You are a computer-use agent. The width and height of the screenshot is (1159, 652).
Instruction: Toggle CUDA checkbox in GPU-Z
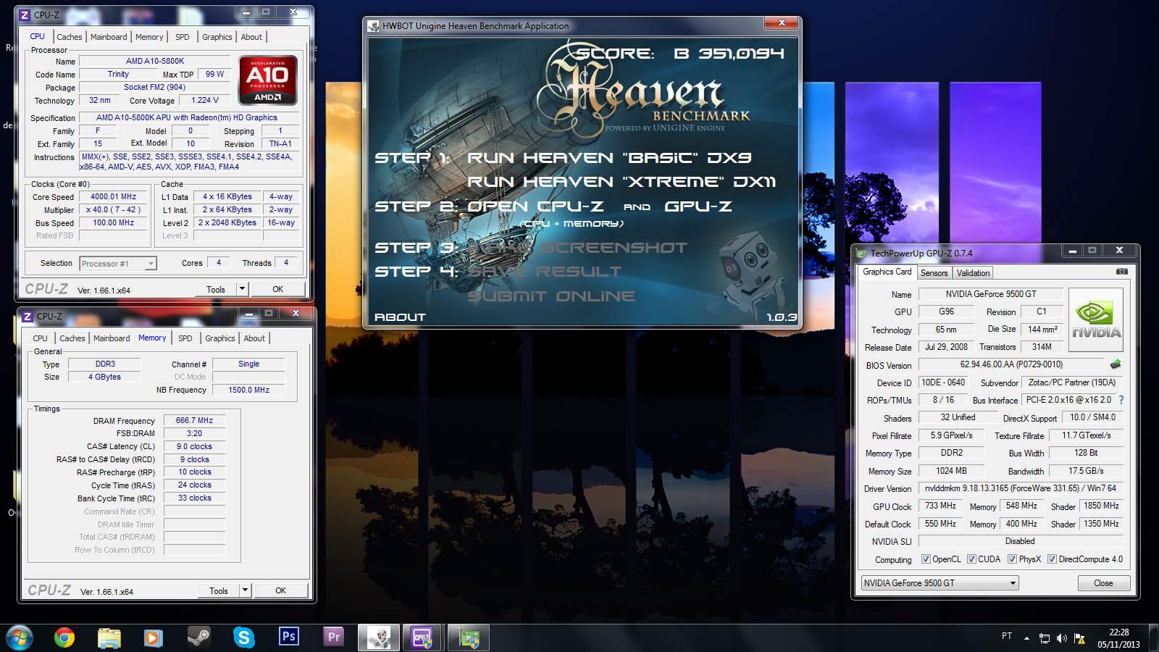pos(971,559)
